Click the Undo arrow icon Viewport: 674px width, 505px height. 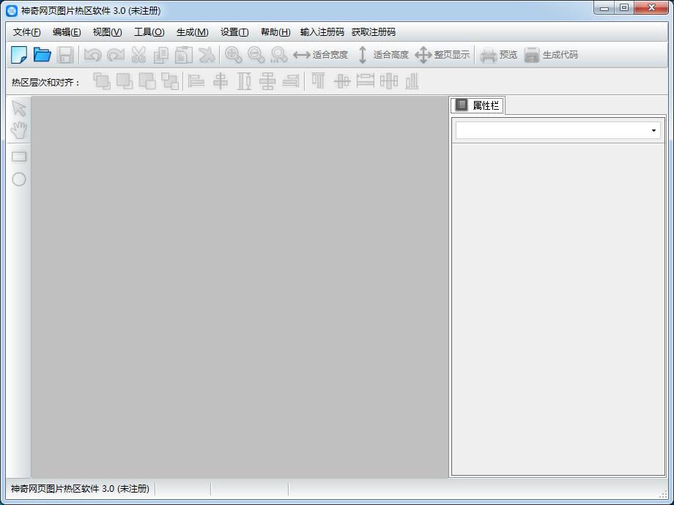92,55
